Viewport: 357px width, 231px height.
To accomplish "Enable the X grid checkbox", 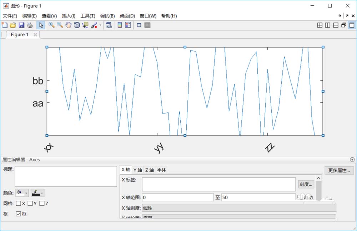I will point(19,203).
